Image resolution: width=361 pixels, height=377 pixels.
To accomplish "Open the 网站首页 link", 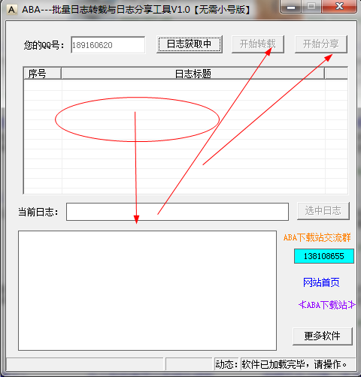I will (321, 282).
